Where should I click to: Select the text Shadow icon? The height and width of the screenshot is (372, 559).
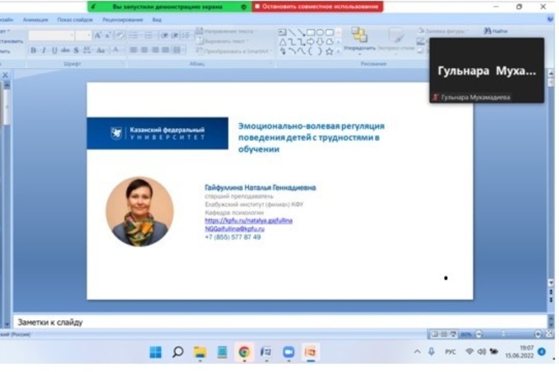(x=76, y=49)
